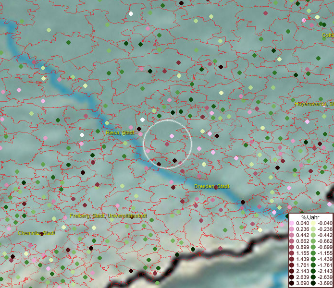
Task: Click the 0.236 legend value text
Action: [302, 229]
